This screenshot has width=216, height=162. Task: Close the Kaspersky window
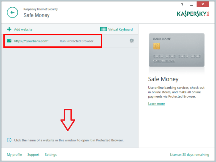coord(203,4)
